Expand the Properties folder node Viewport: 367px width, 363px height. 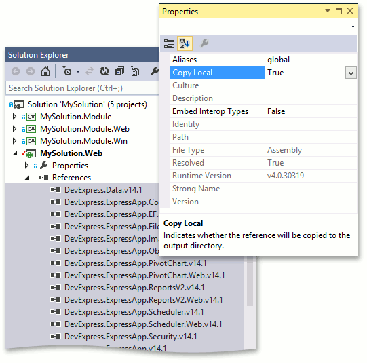tap(26, 166)
